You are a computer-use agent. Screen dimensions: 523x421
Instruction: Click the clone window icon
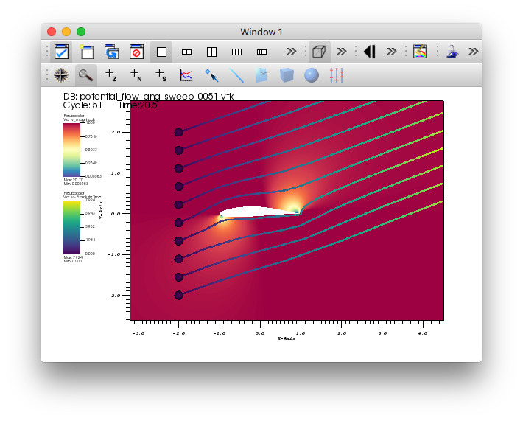(x=111, y=52)
